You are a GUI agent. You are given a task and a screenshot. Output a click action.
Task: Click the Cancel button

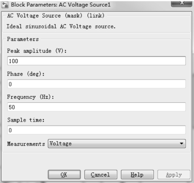[x=101, y=175]
